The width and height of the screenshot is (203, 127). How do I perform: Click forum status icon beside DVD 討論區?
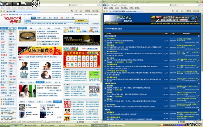tap(105, 41)
